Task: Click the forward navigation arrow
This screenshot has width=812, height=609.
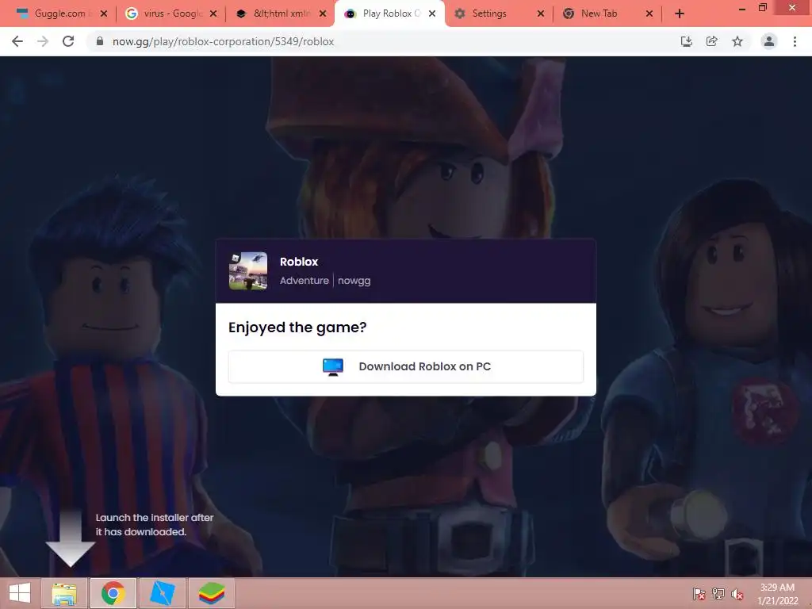Action: tap(43, 41)
